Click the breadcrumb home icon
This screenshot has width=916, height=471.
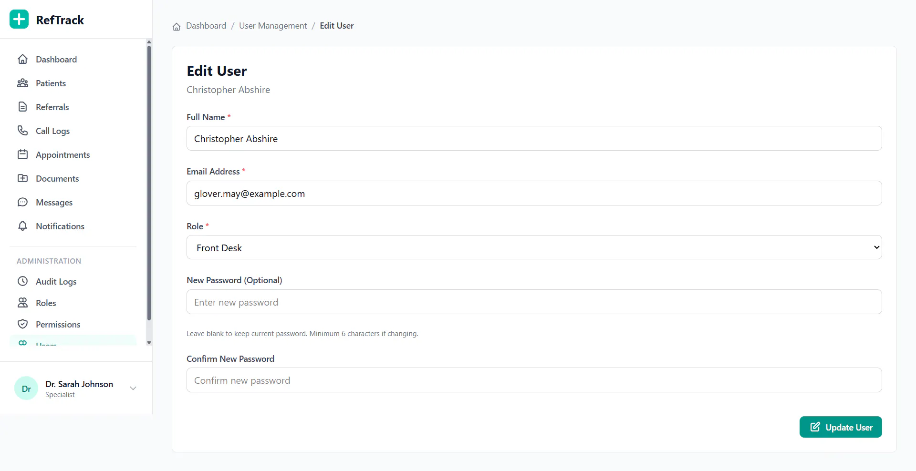[x=177, y=26]
